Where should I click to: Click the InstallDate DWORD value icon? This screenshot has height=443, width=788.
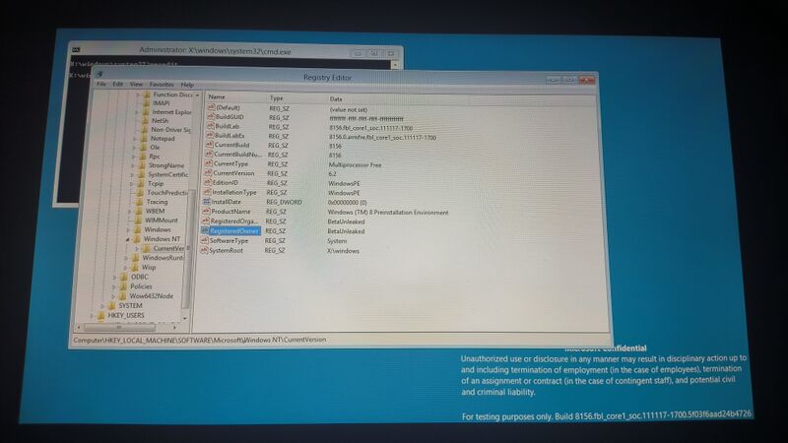[x=207, y=202]
